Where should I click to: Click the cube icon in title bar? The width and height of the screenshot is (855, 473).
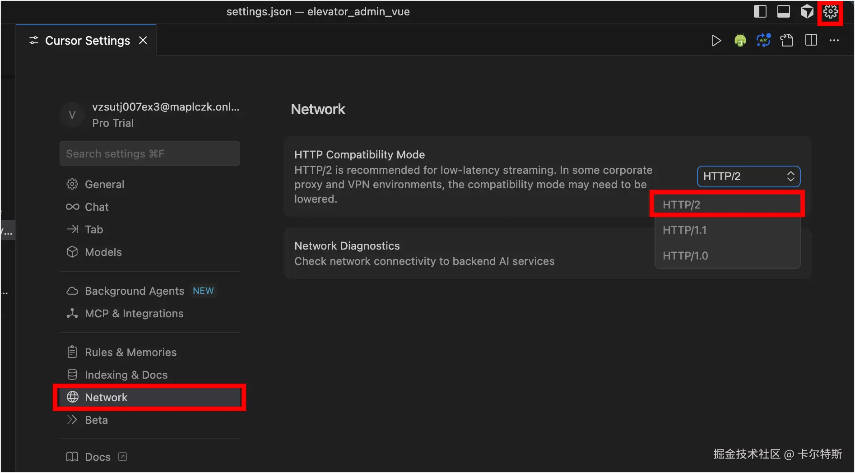(x=807, y=11)
